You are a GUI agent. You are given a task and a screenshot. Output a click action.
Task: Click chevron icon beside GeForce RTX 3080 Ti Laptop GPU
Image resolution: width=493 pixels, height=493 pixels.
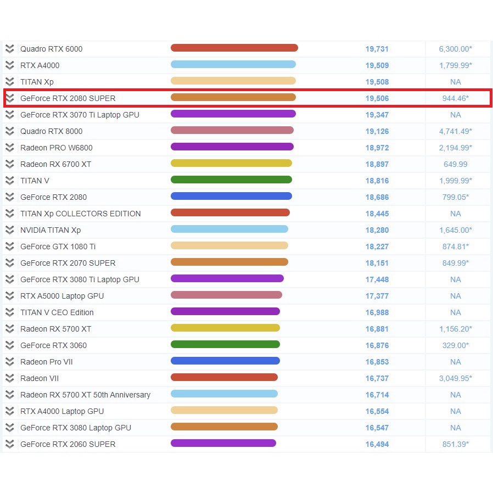[x=10, y=279]
